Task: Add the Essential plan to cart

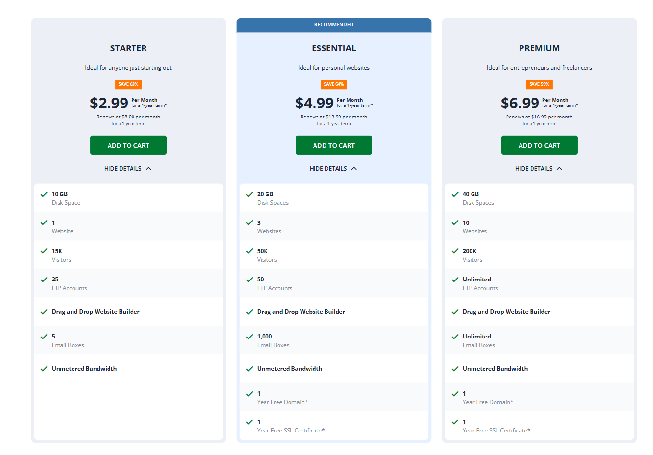Action: click(334, 145)
